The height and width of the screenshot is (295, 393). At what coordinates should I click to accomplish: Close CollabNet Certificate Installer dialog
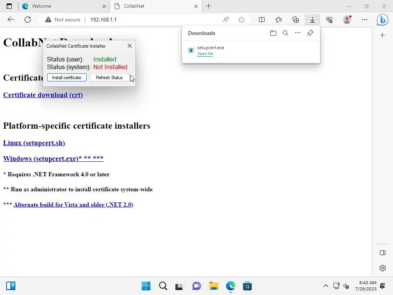(x=130, y=46)
